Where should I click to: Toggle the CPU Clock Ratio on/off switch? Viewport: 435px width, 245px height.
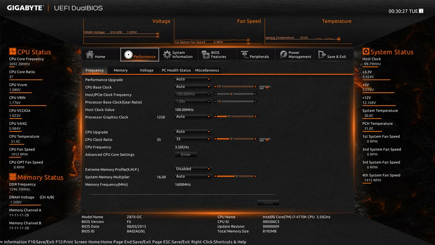265,140
